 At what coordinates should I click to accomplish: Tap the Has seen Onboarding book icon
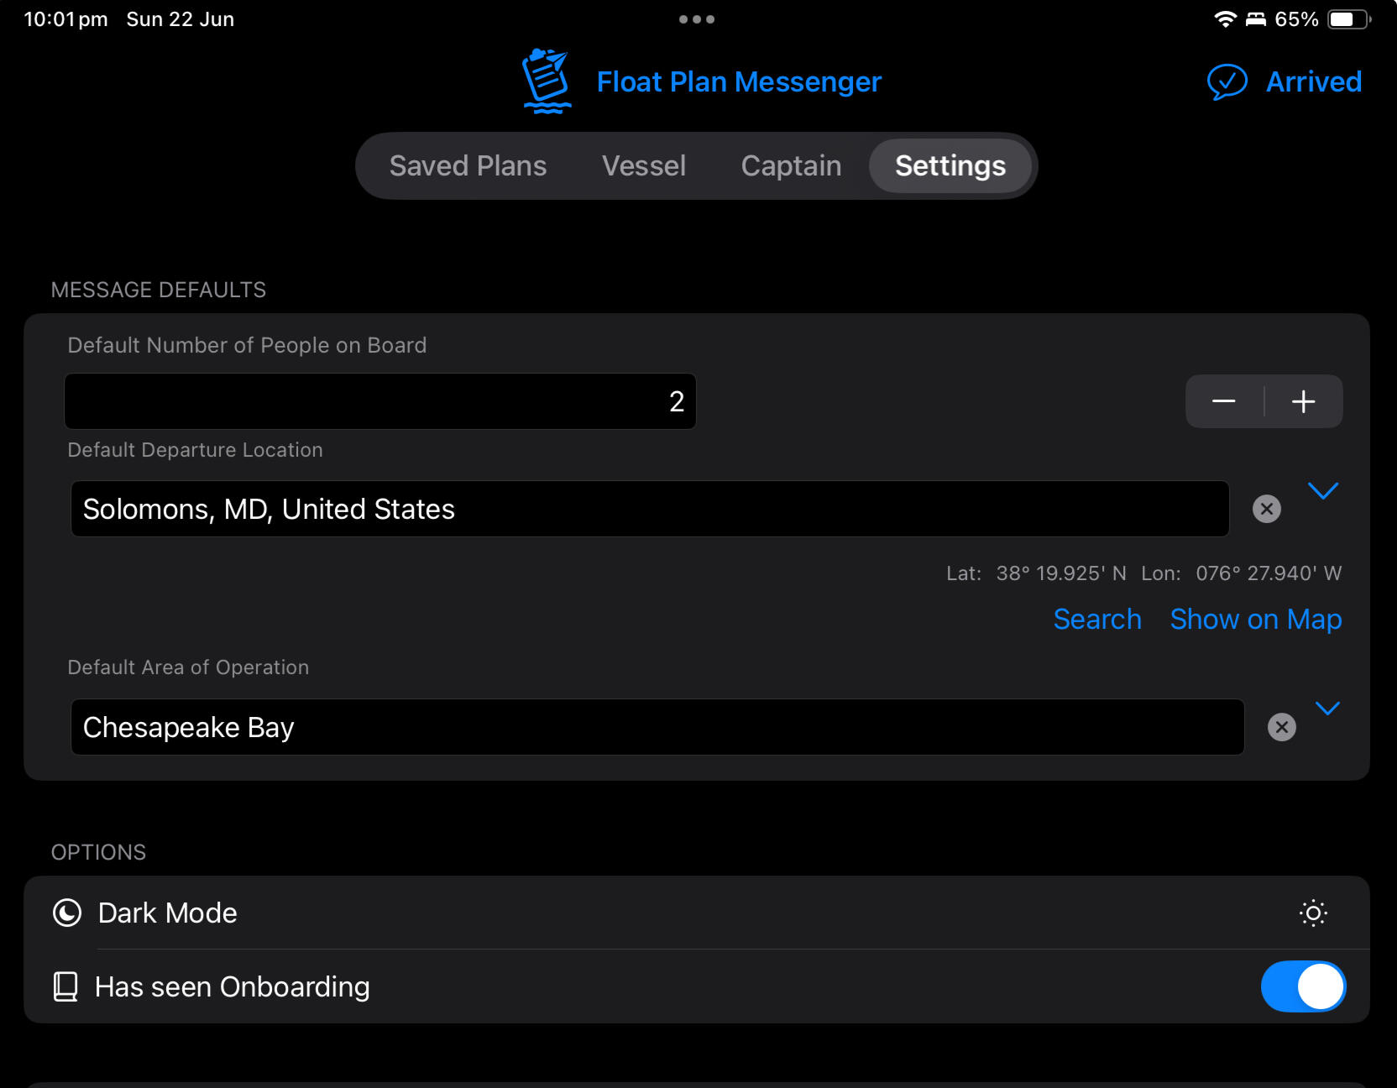(x=65, y=986)
